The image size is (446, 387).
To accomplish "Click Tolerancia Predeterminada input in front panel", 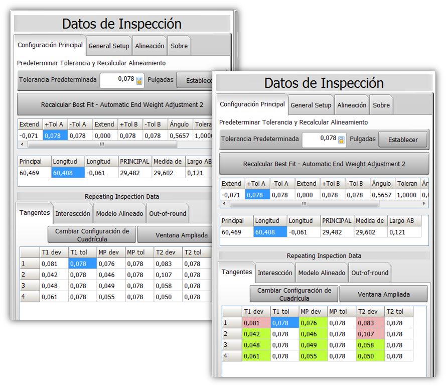I will coord(319,139).
